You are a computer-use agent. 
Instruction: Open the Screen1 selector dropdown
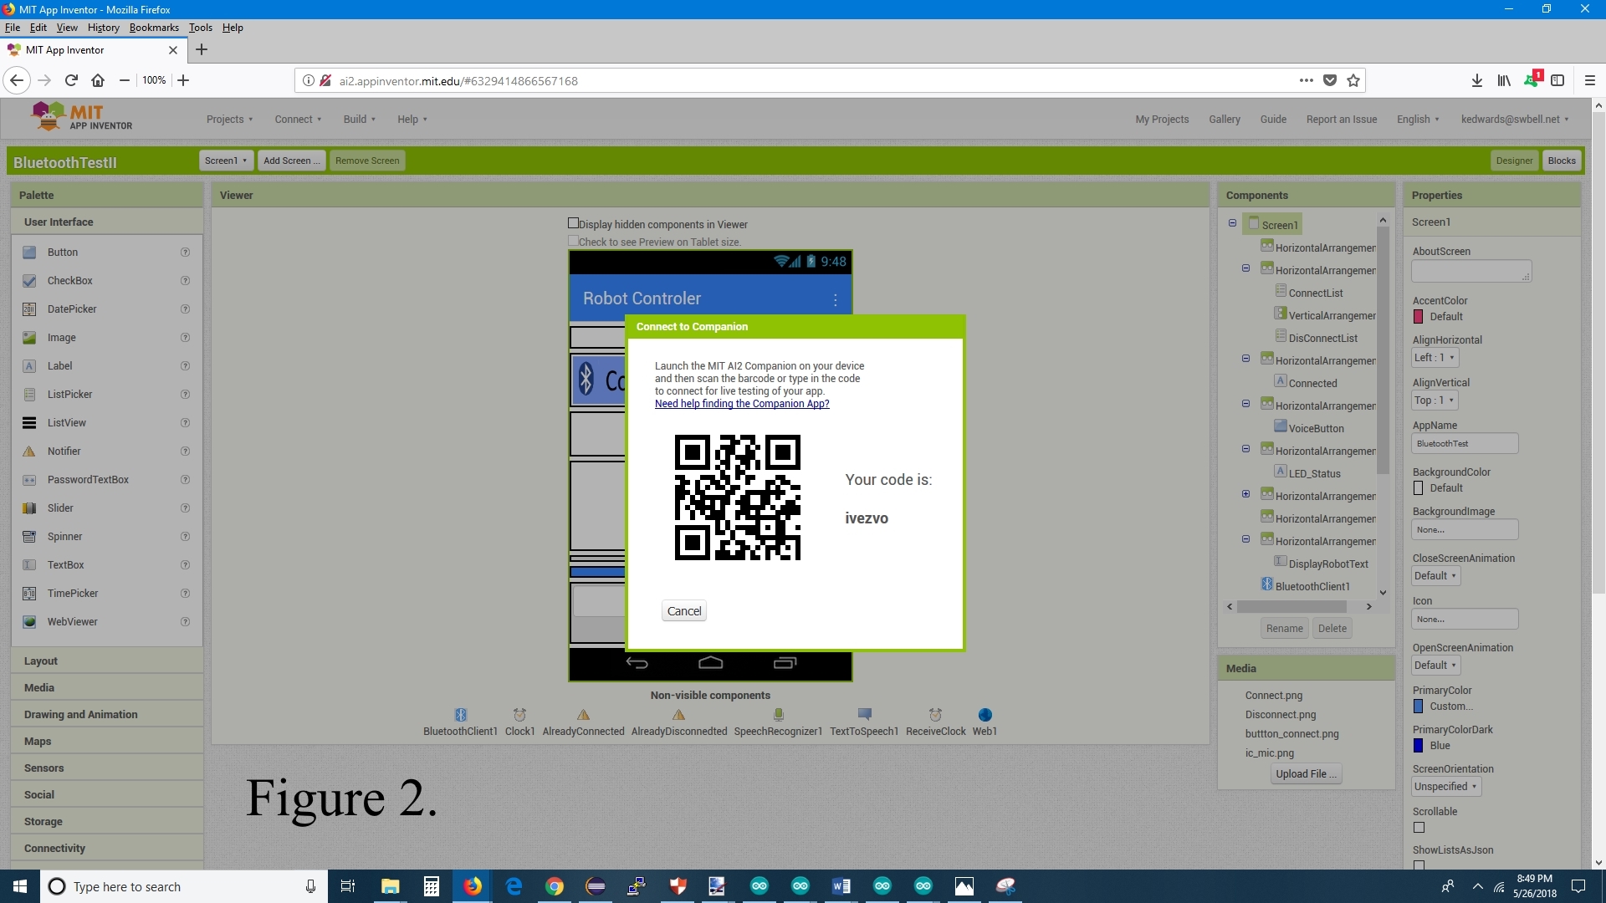[x=226, y=161]
